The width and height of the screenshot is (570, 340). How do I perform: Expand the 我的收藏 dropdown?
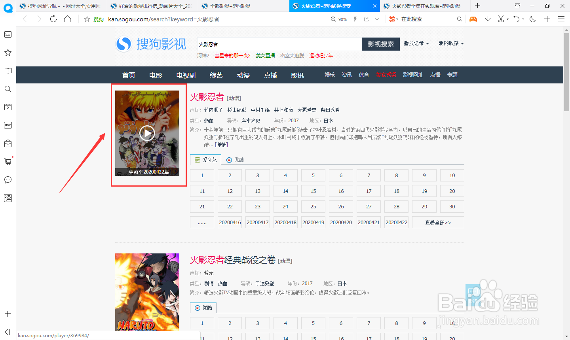point(451,43)
